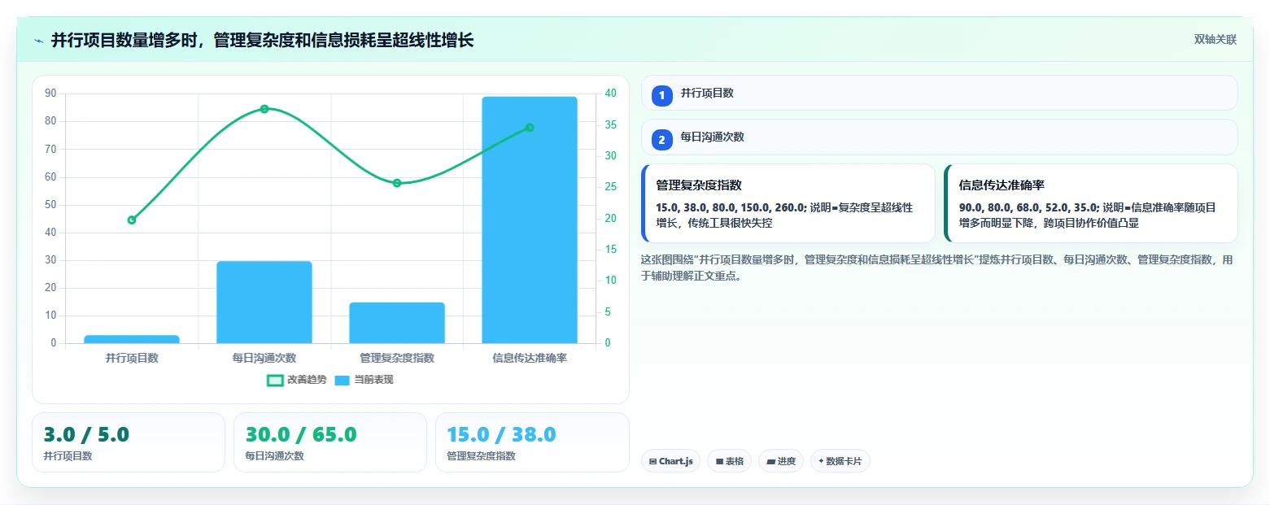1270x505 pixels.
Task: Click the line point above 每日沟通次数
Action: coord(264,109)
